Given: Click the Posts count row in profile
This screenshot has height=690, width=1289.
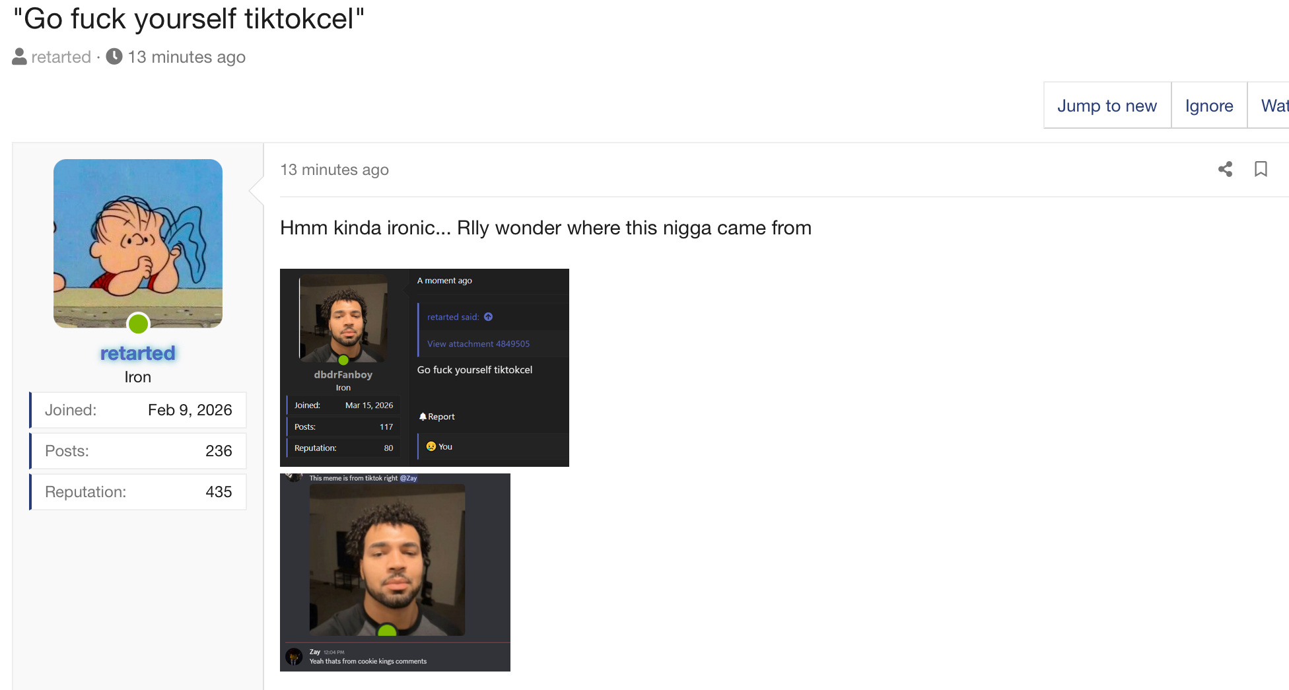Looking at the screenshot, I should click(138, 451).
